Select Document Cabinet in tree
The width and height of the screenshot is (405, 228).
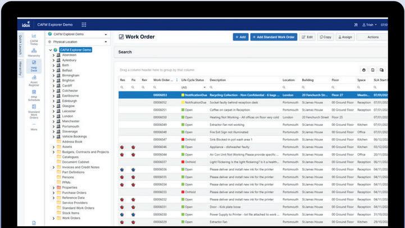click(75, 162)
